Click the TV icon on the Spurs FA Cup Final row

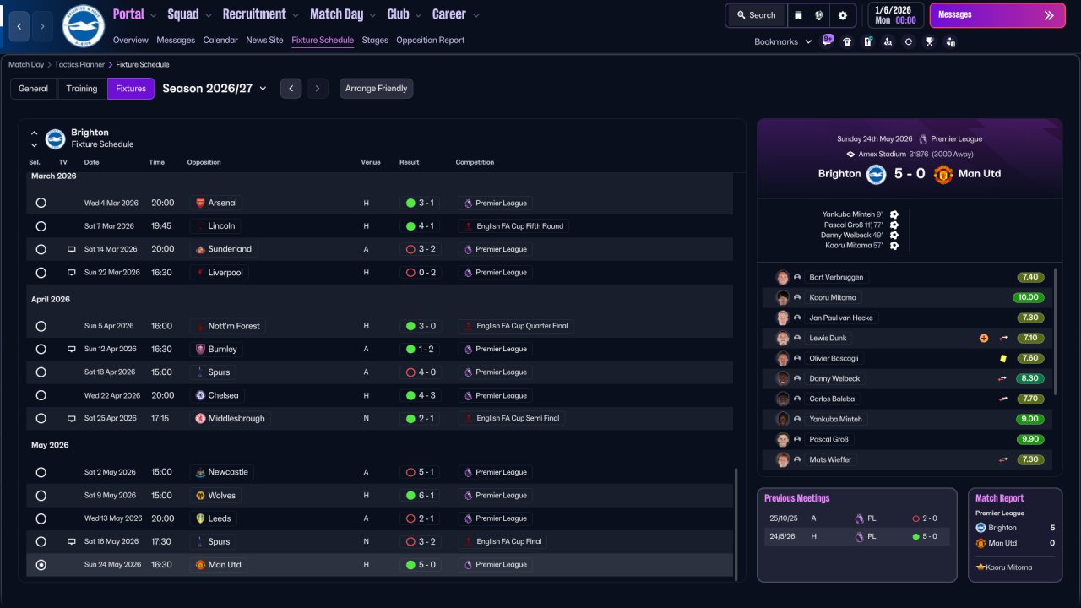click(x=72, y=542)
